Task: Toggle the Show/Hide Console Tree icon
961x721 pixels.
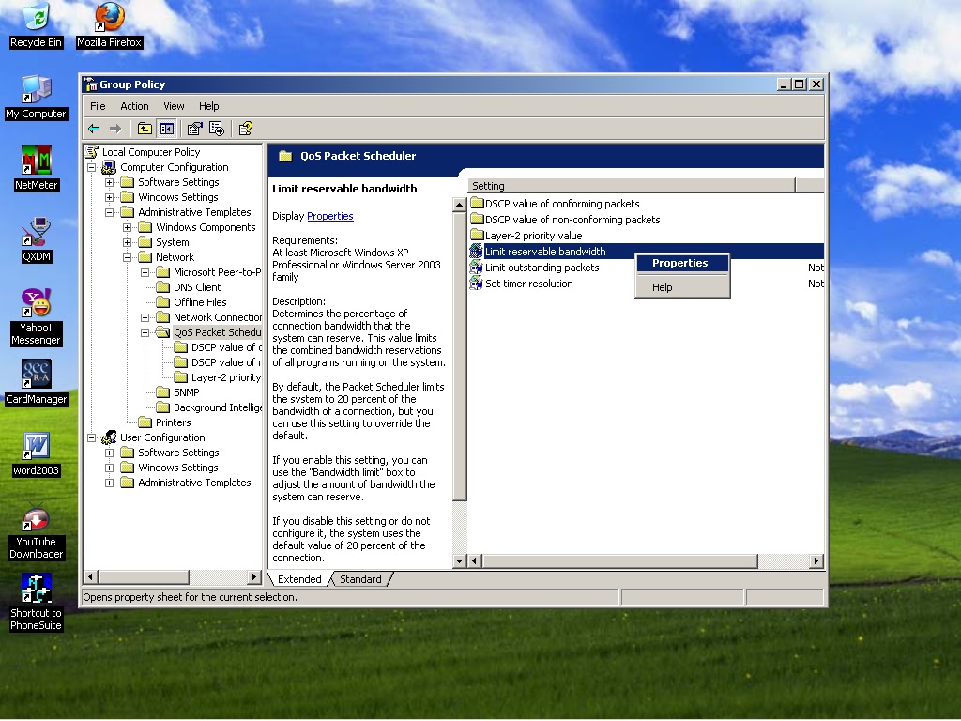Action: pos(166,129)
